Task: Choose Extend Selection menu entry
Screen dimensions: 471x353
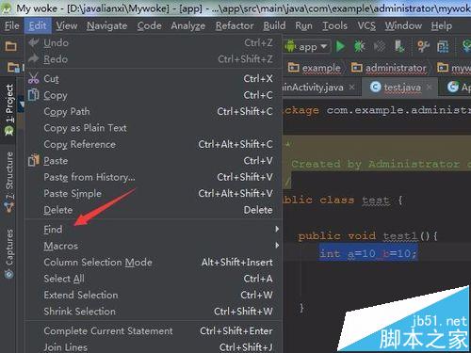Action: [154, 295]
